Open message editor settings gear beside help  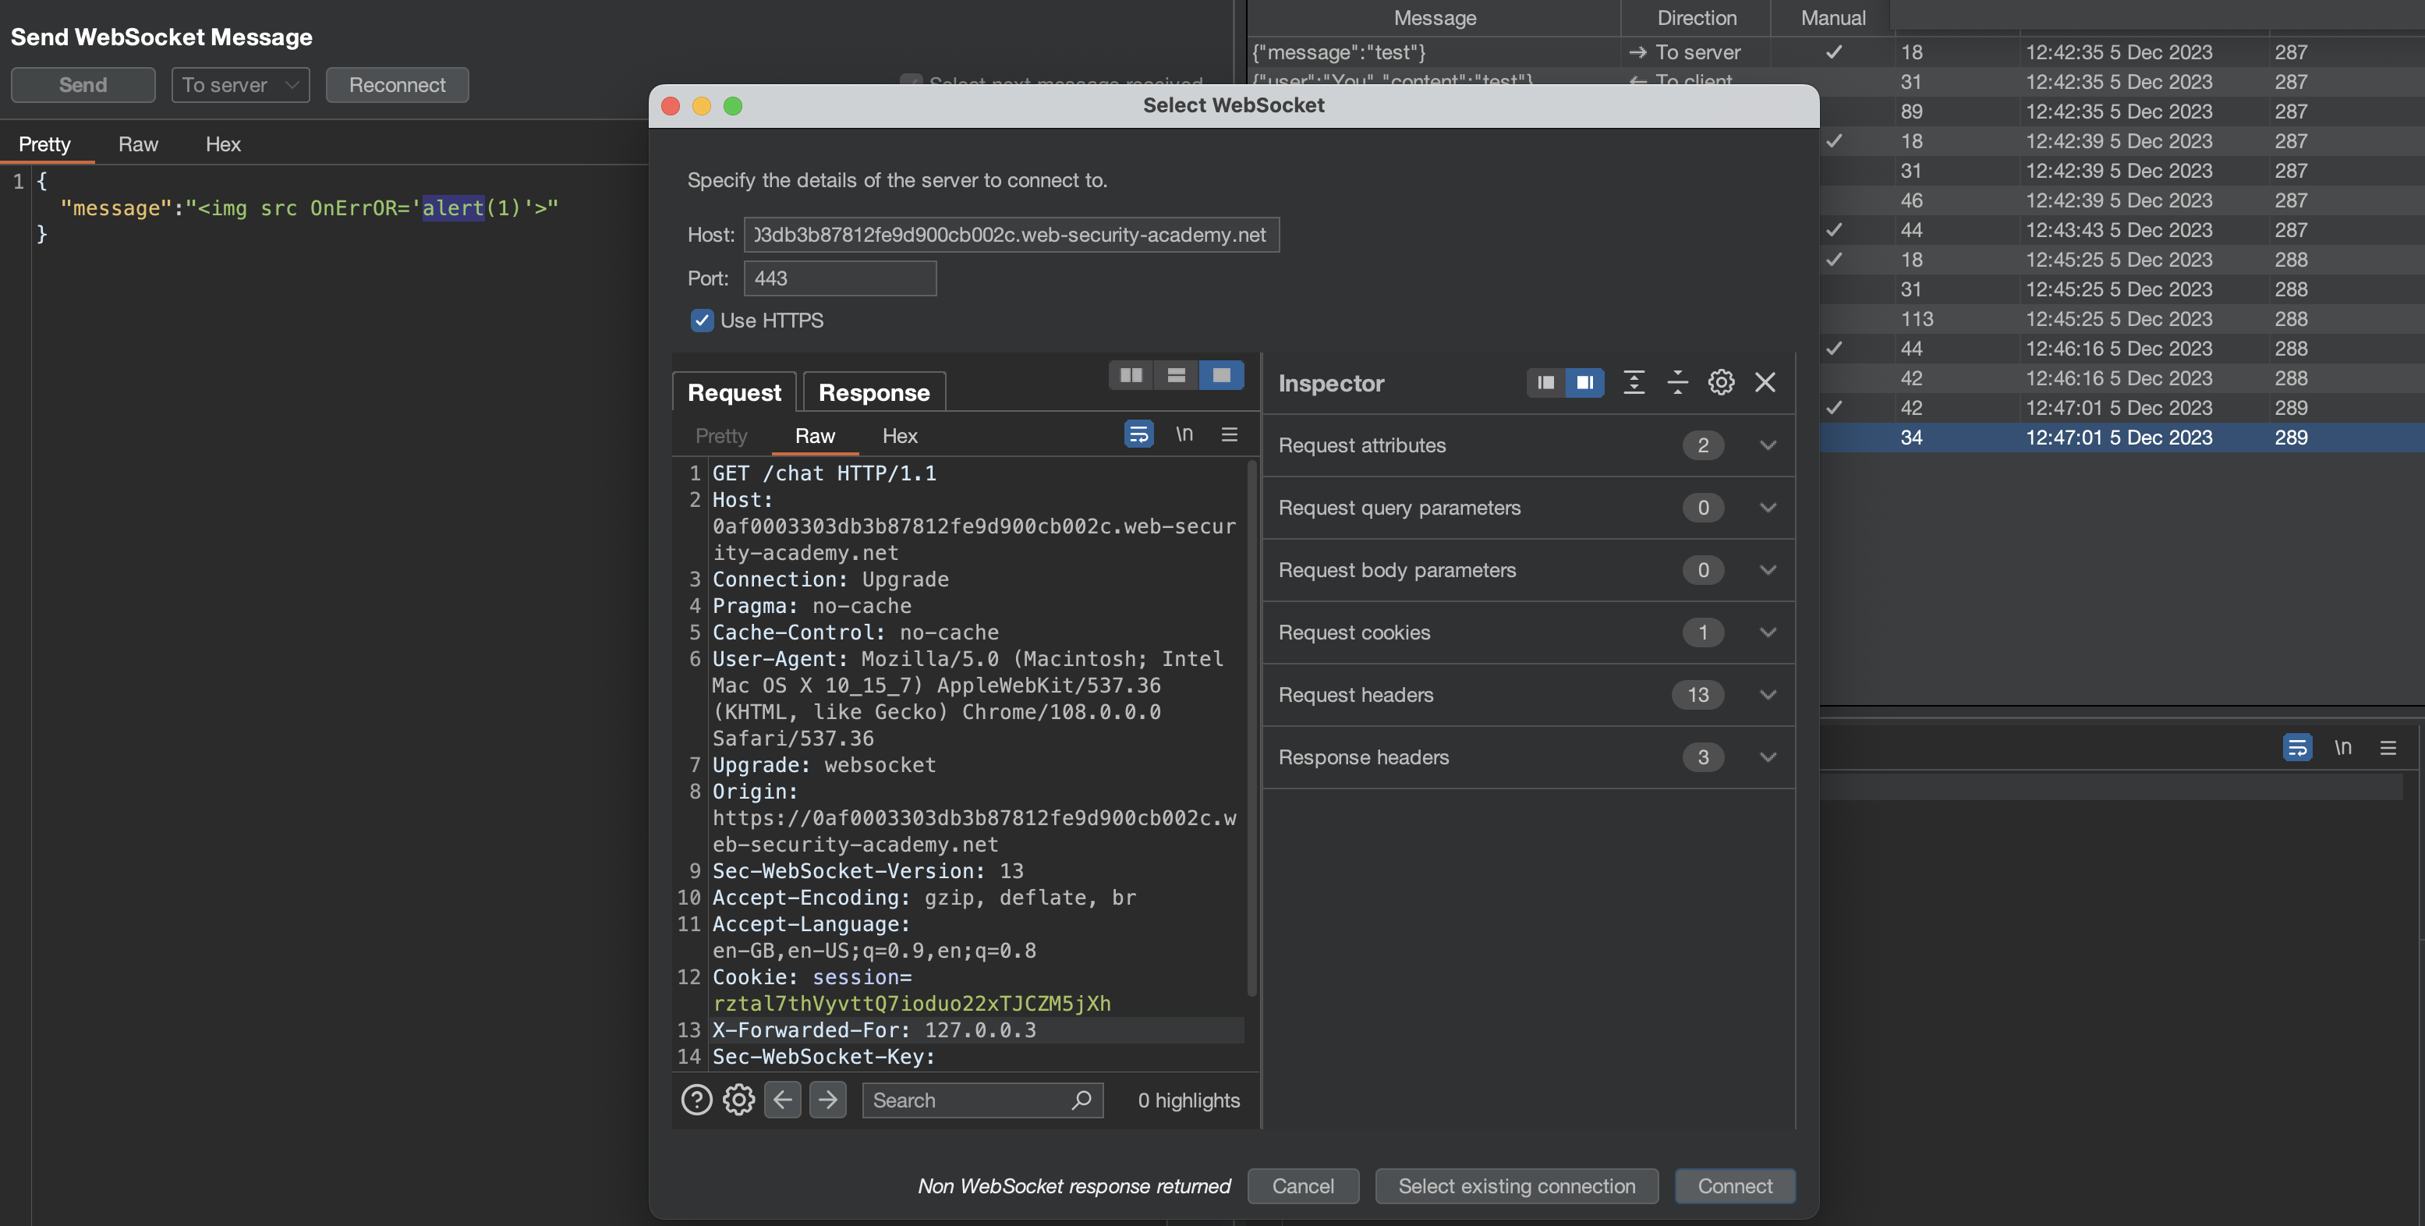pyautogui.click(x=739, y=1100)
